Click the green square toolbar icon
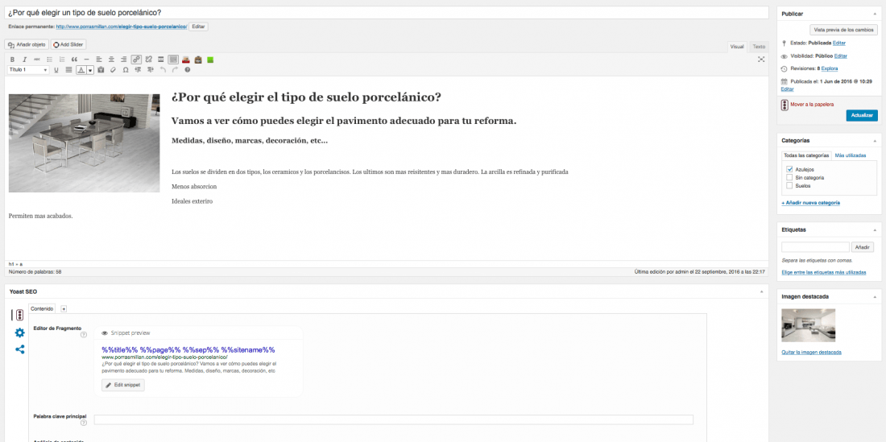Viewport: 886px width, 442px height. pyautogui.click(x=210, y=60)
